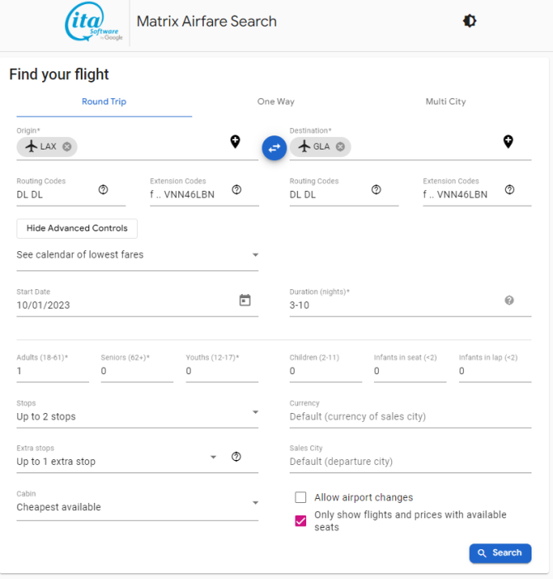Show help for origin Routing Codes

(103, 190)
